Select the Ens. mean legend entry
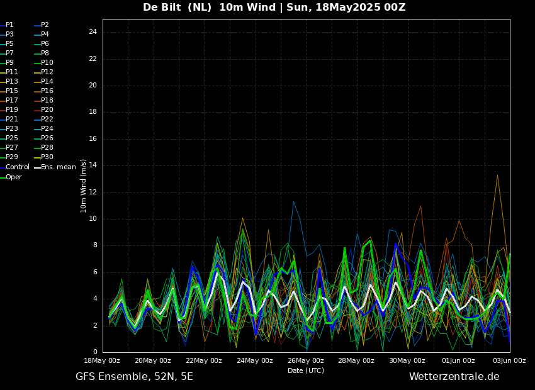Image resolution: width=535 pixels, height=390 pixels. 58,167
